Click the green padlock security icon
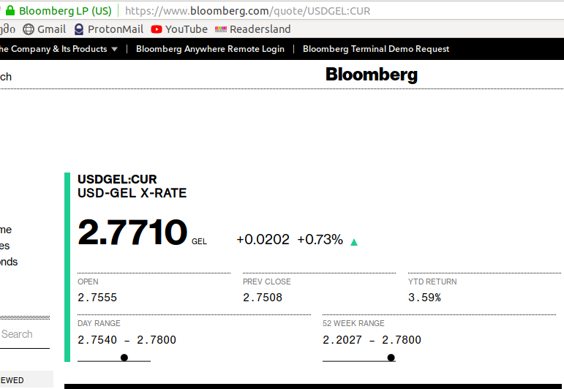This screenshot has width=564, height=389. pyautogui.click(x=10, y=11)
